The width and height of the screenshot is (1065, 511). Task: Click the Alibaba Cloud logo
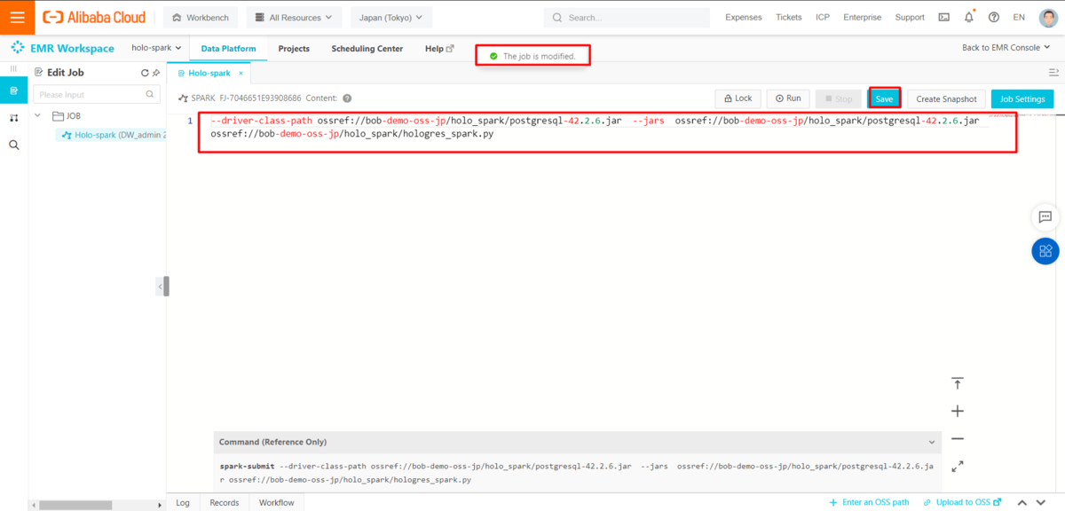coord(94,17)
